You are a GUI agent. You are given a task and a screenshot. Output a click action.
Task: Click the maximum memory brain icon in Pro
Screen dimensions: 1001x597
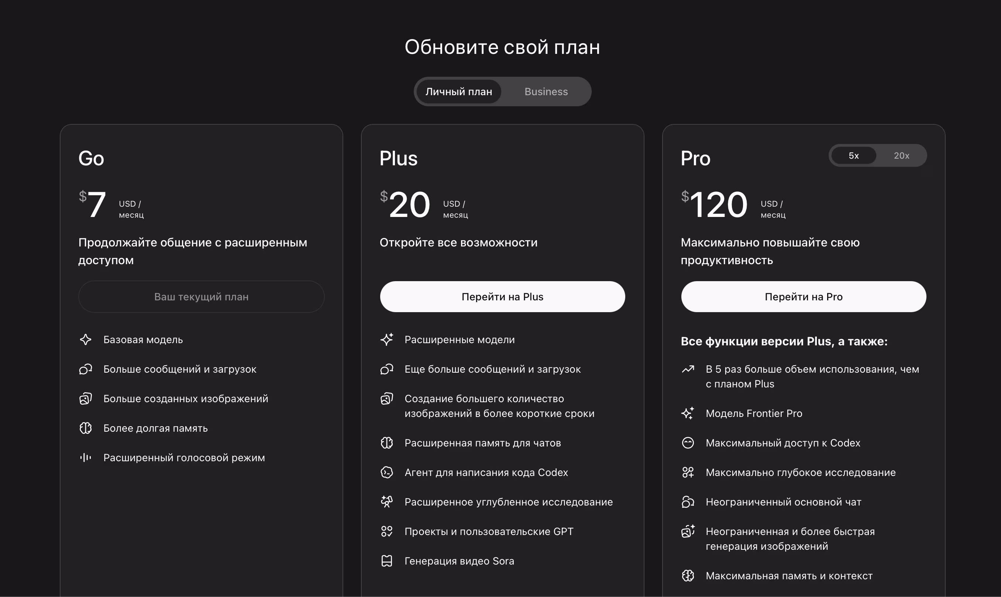click(688, 576)
